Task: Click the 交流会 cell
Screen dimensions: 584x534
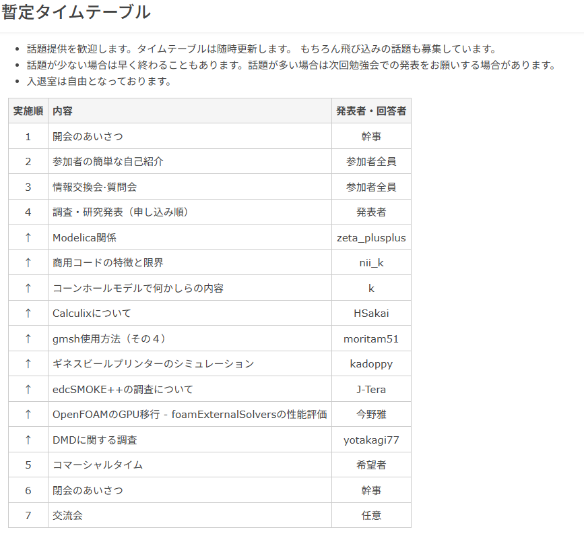Action: 190,515
